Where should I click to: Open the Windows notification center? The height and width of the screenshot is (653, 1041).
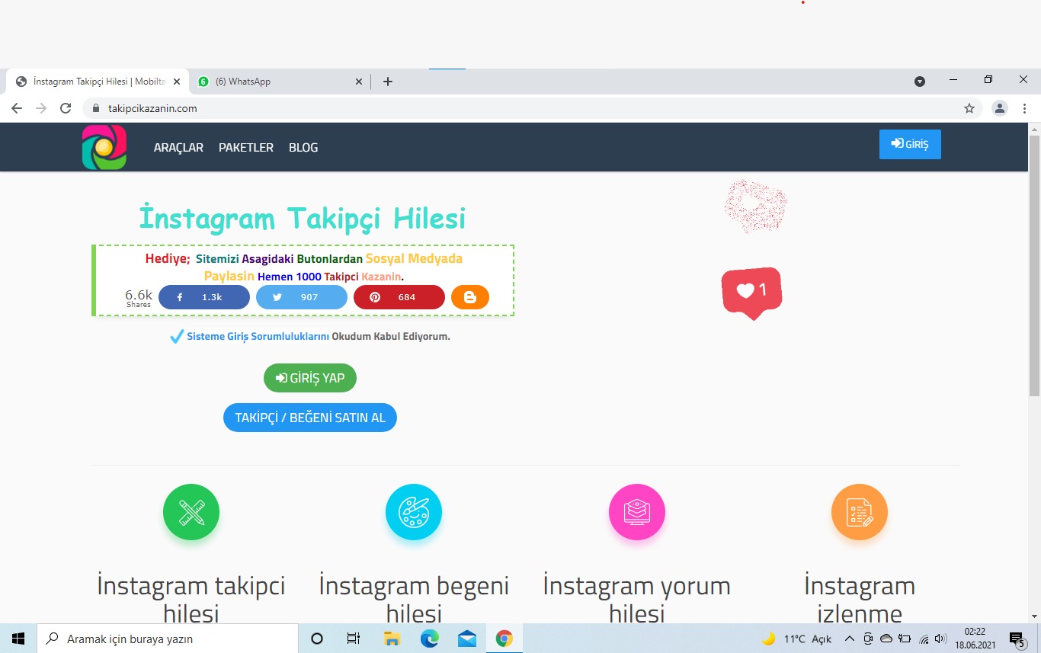(x=1017, y=639)
